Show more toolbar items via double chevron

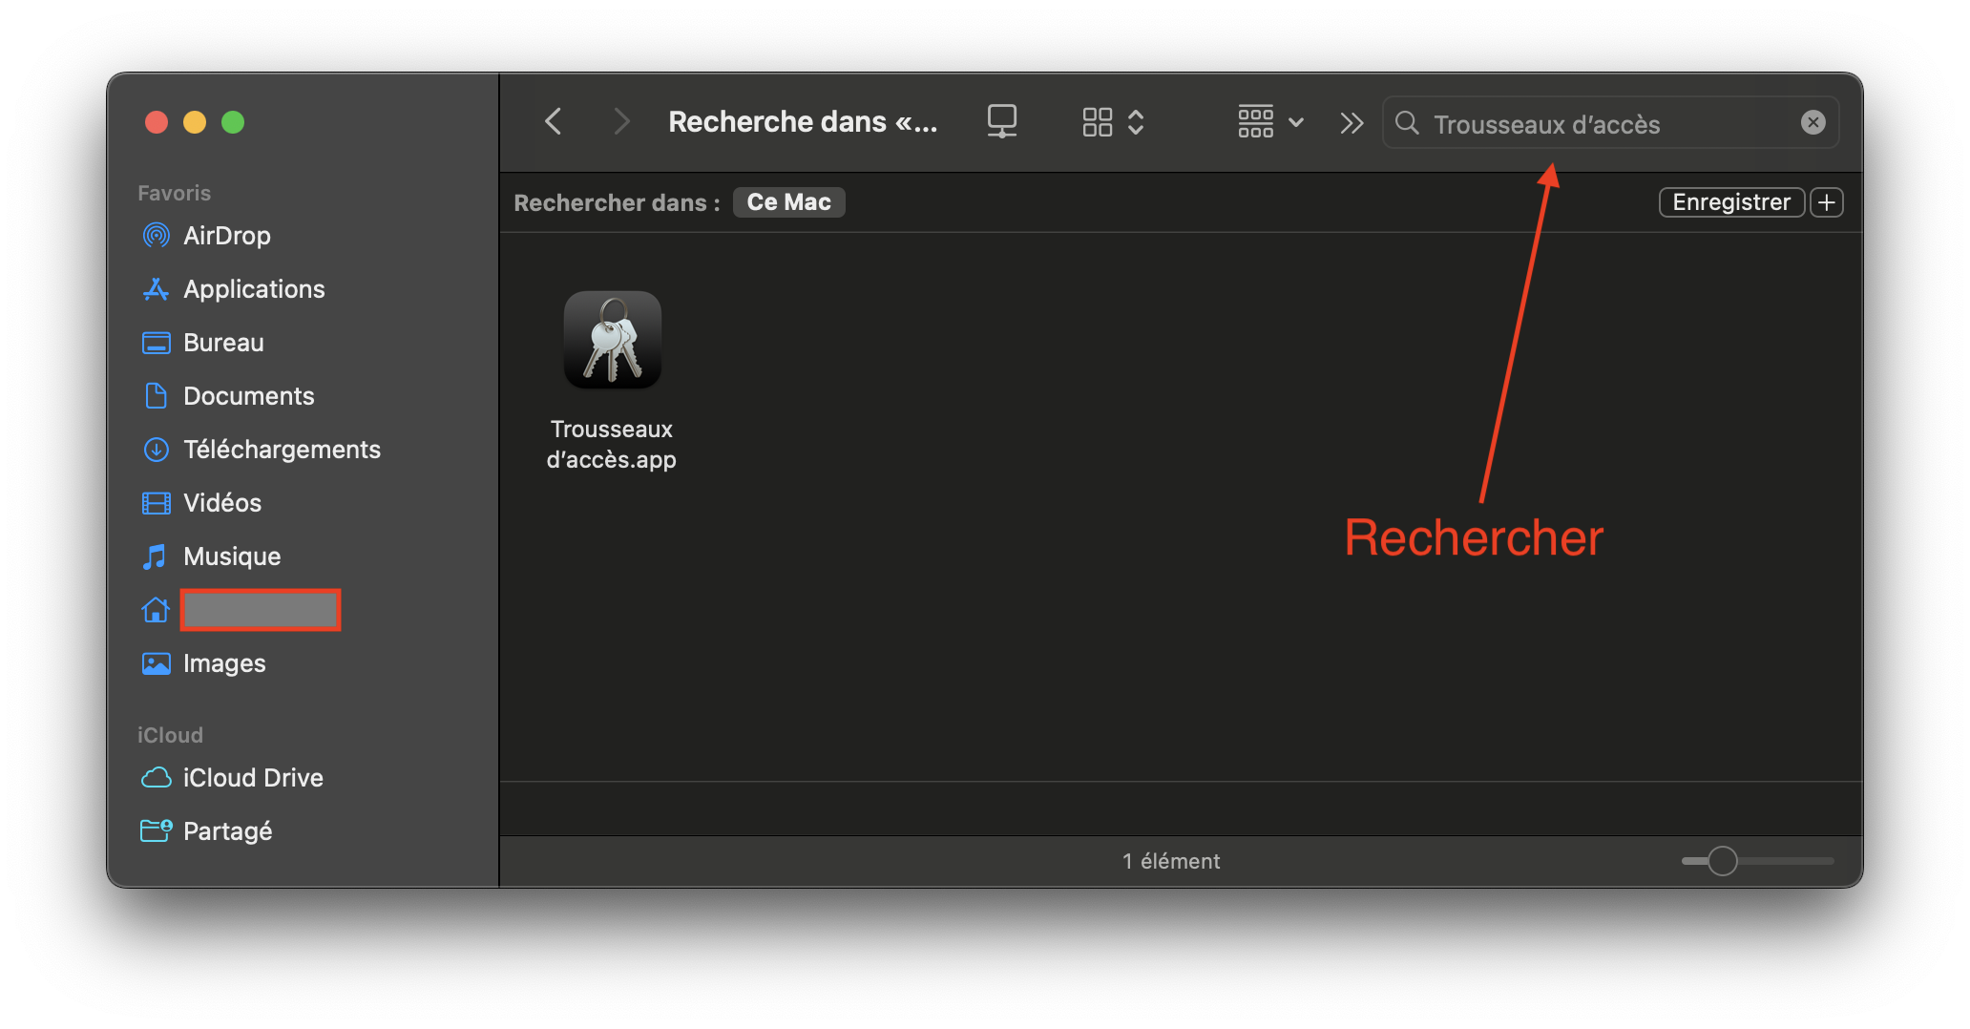point(1352,123)
